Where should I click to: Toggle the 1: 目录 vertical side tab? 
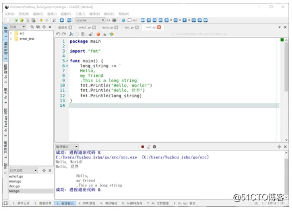(6, 32)
